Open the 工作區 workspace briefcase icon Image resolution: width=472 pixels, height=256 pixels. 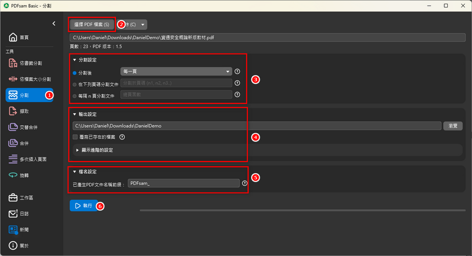[13, 198]
